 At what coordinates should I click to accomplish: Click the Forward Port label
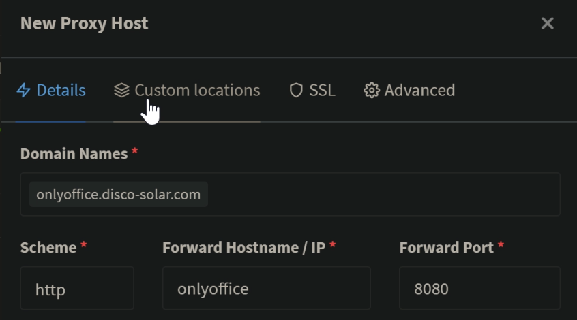click(x=446, y=248)
